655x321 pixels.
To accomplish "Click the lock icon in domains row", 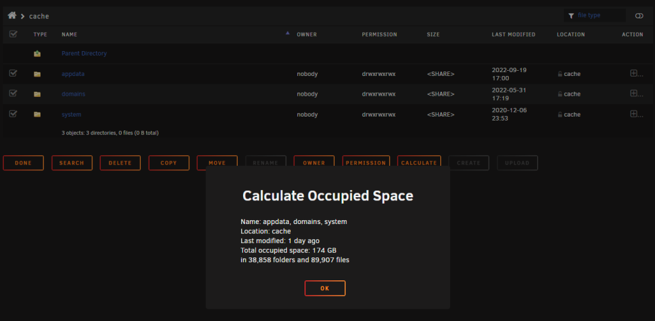I will coord(560,94).
